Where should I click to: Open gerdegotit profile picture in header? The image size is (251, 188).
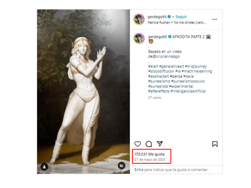(139, 20)
